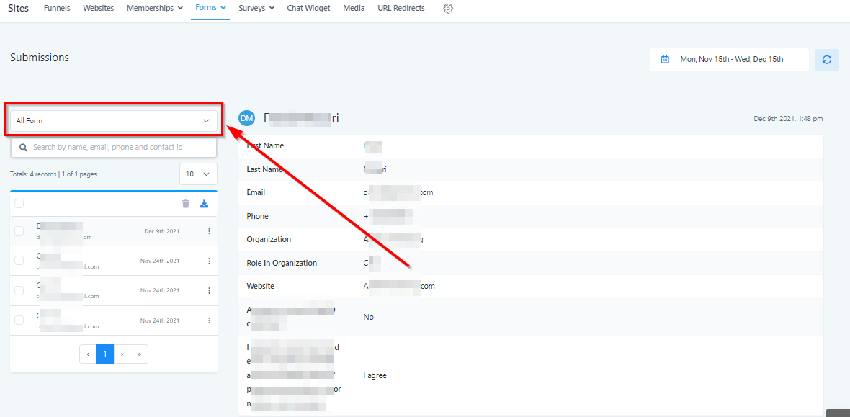
Task: Open the date range picker
Action: [730, 60]
